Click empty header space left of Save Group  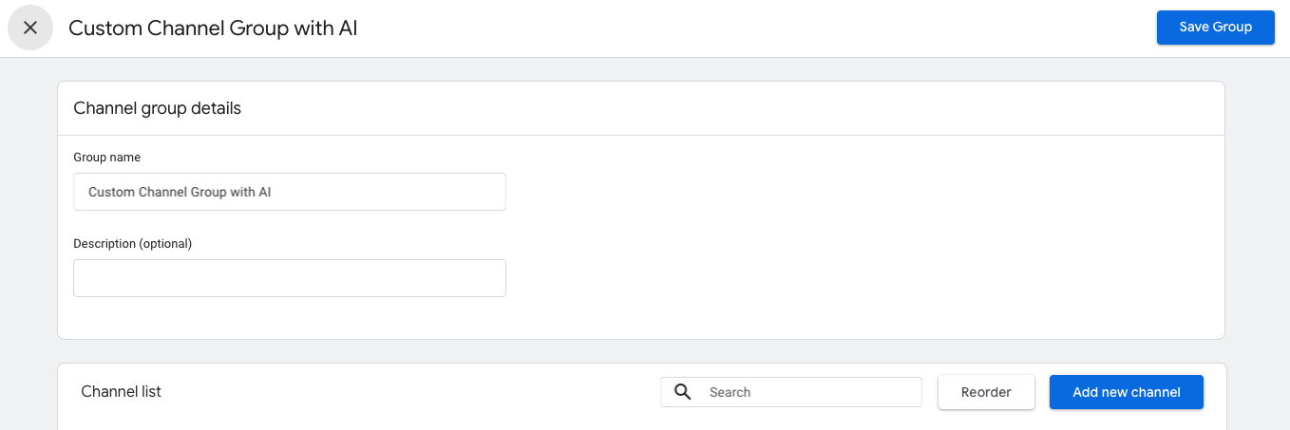click(x=760, y=28)
